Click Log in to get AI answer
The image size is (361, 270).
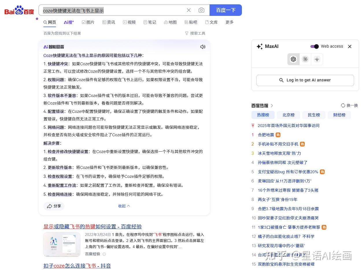(x=305, y=80)
